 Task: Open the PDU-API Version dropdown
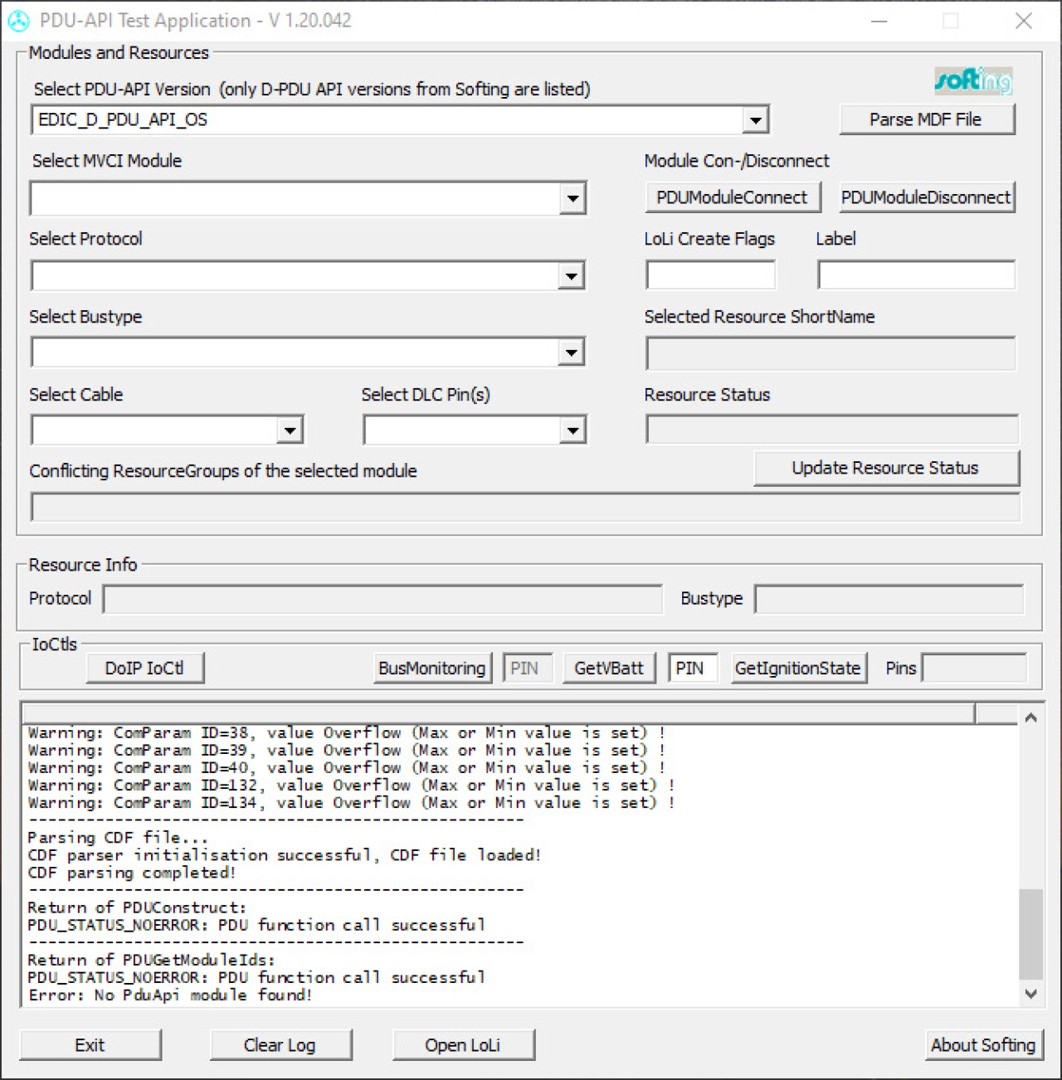(x=755, y=120)
